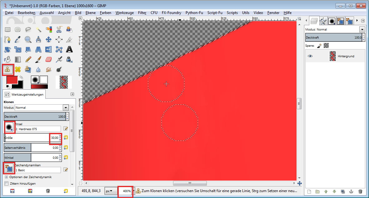Select the Ellipse Select tool
The image size is (369, 198).
(x=17, y=30)
